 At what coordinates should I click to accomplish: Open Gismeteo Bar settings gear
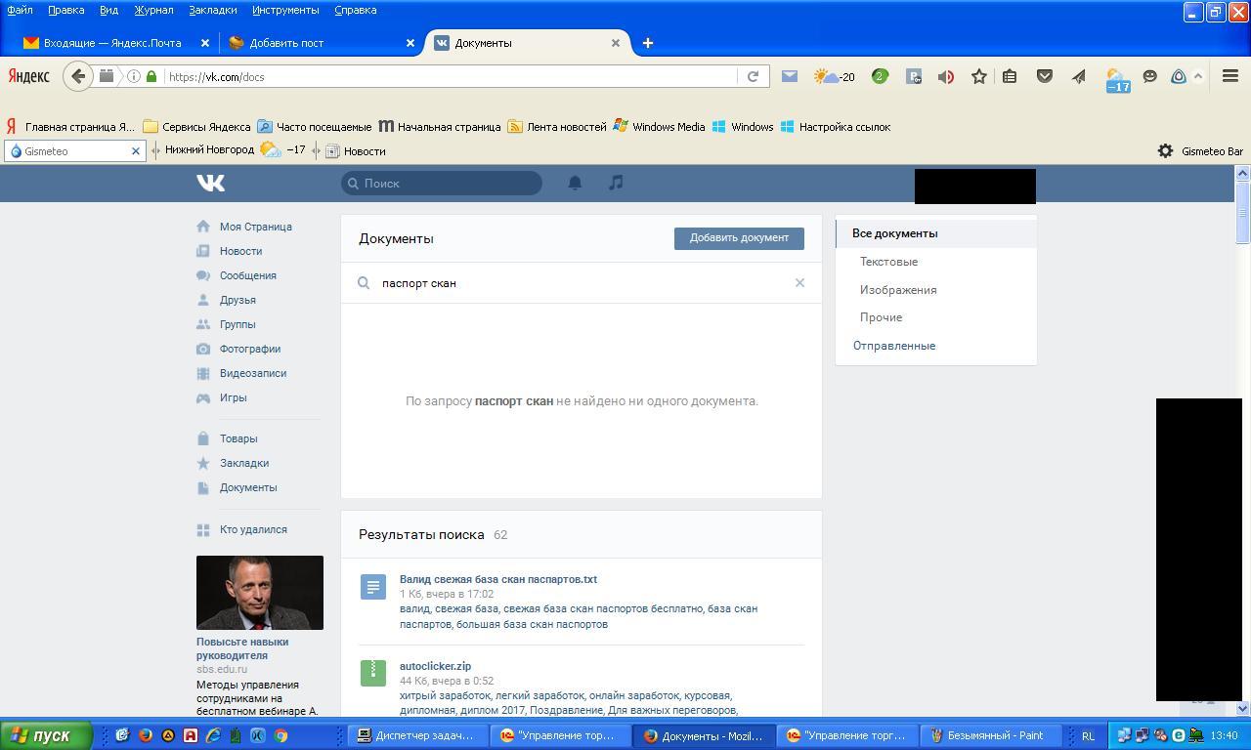tap(1165, 151)
